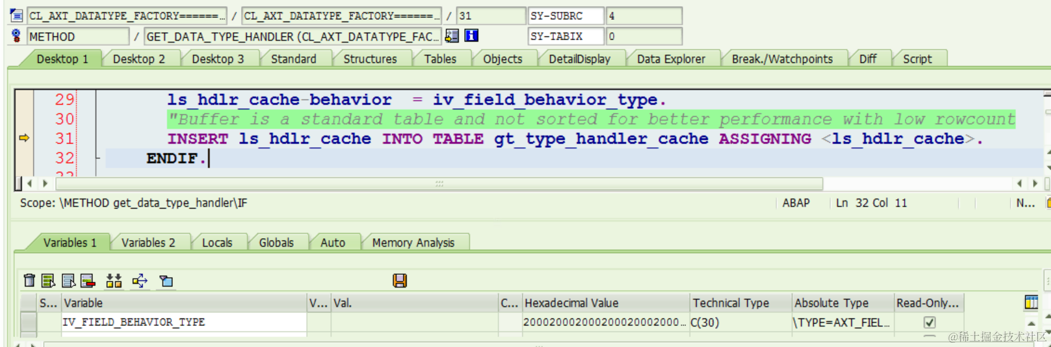1051x347 pixels.
Task: Switch to the Desktop 1 tab
Action: pos(62,59)
